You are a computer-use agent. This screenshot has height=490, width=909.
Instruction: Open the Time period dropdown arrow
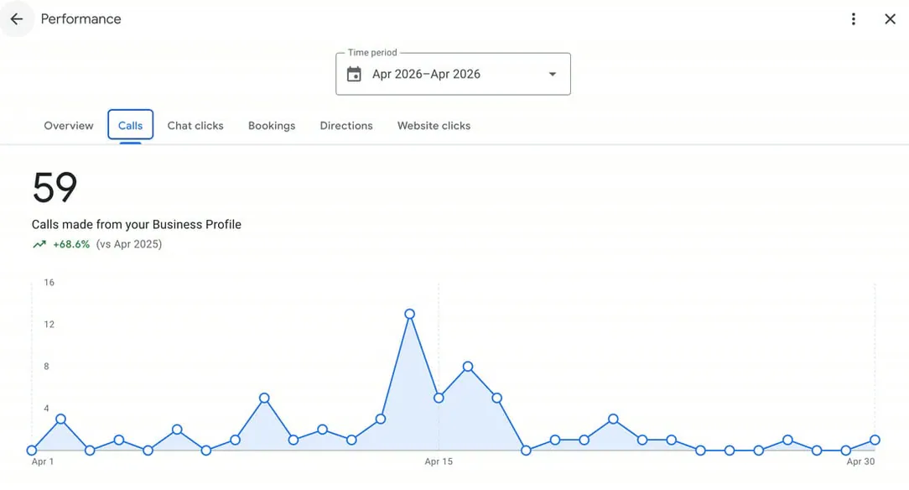(553, 74)
